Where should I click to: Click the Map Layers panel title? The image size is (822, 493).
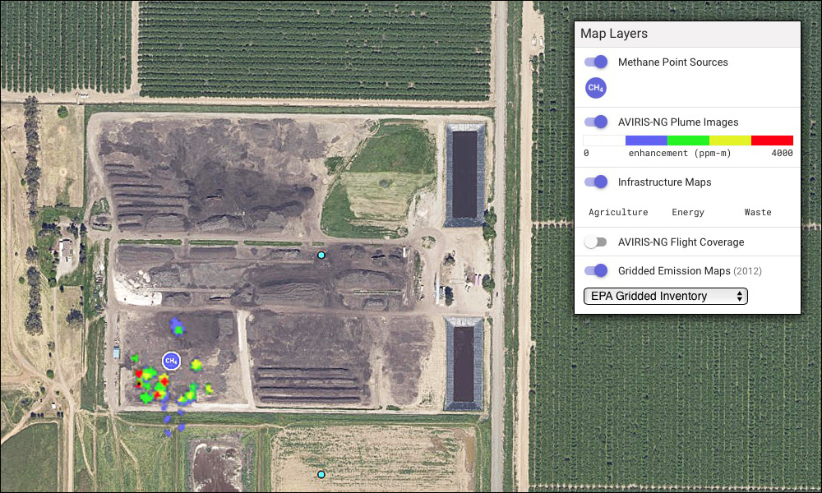click(614, 34)
